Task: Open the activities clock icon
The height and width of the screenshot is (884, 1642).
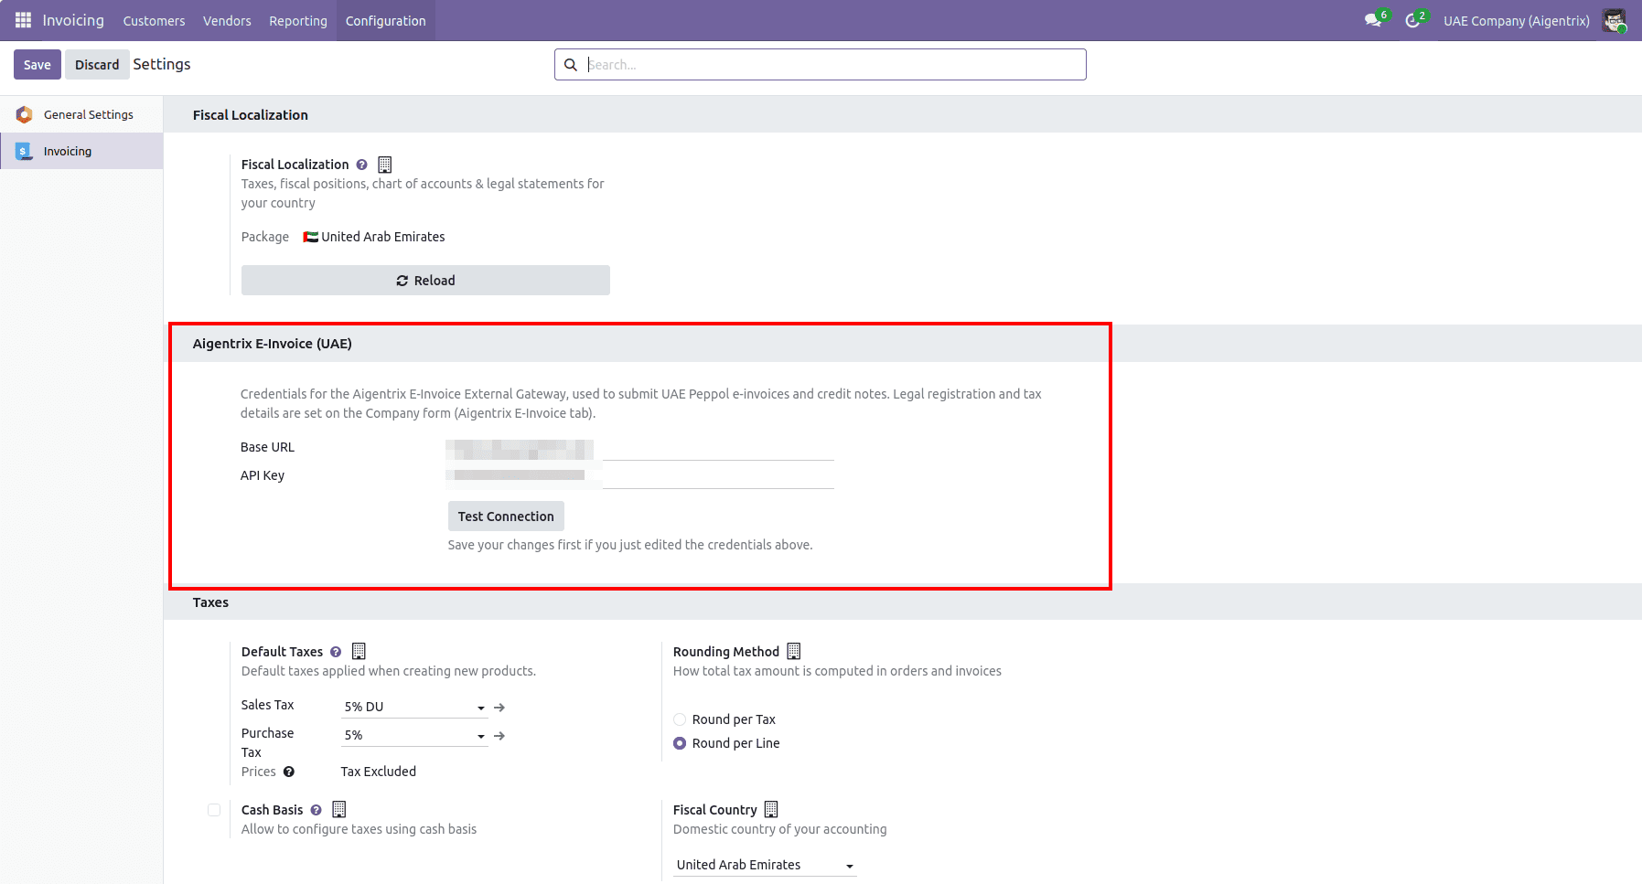Action: click(1412, 20)
